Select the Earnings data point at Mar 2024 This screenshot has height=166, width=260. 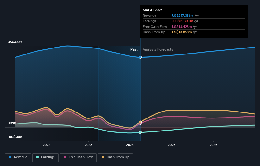[x=140, y=132]
